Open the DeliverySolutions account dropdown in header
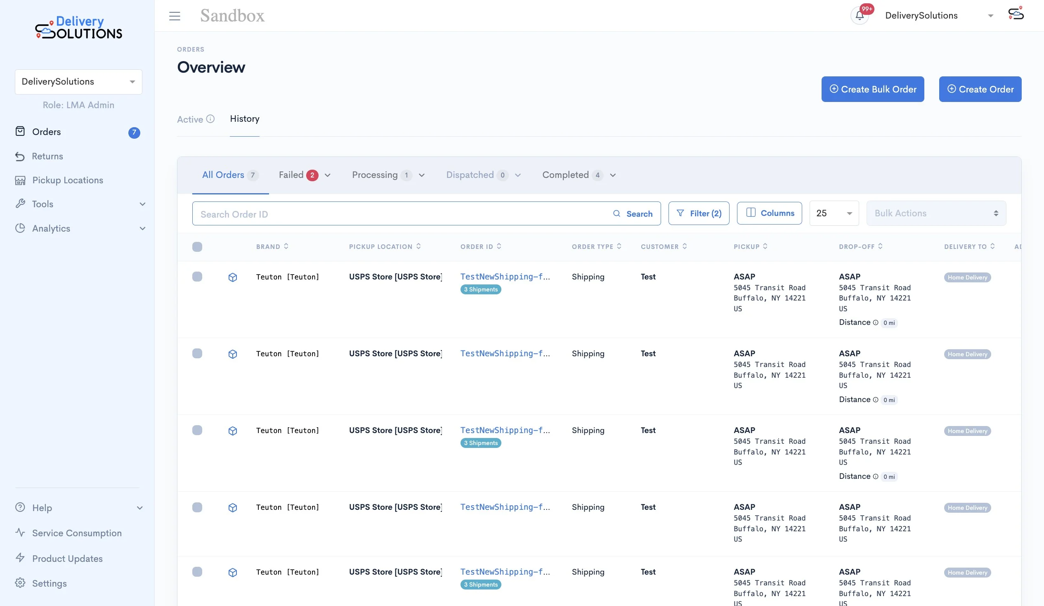Screen dimensions: 1044x606 939,16
